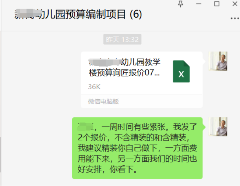Click empty chat area left of file message
The image size is (240, 186).
coord(40,79)
